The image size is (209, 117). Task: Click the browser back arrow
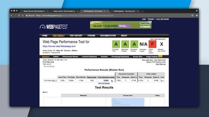point(12,16)
